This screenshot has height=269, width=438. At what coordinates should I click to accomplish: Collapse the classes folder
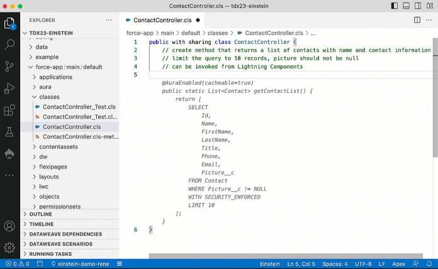tap(48, 97)
